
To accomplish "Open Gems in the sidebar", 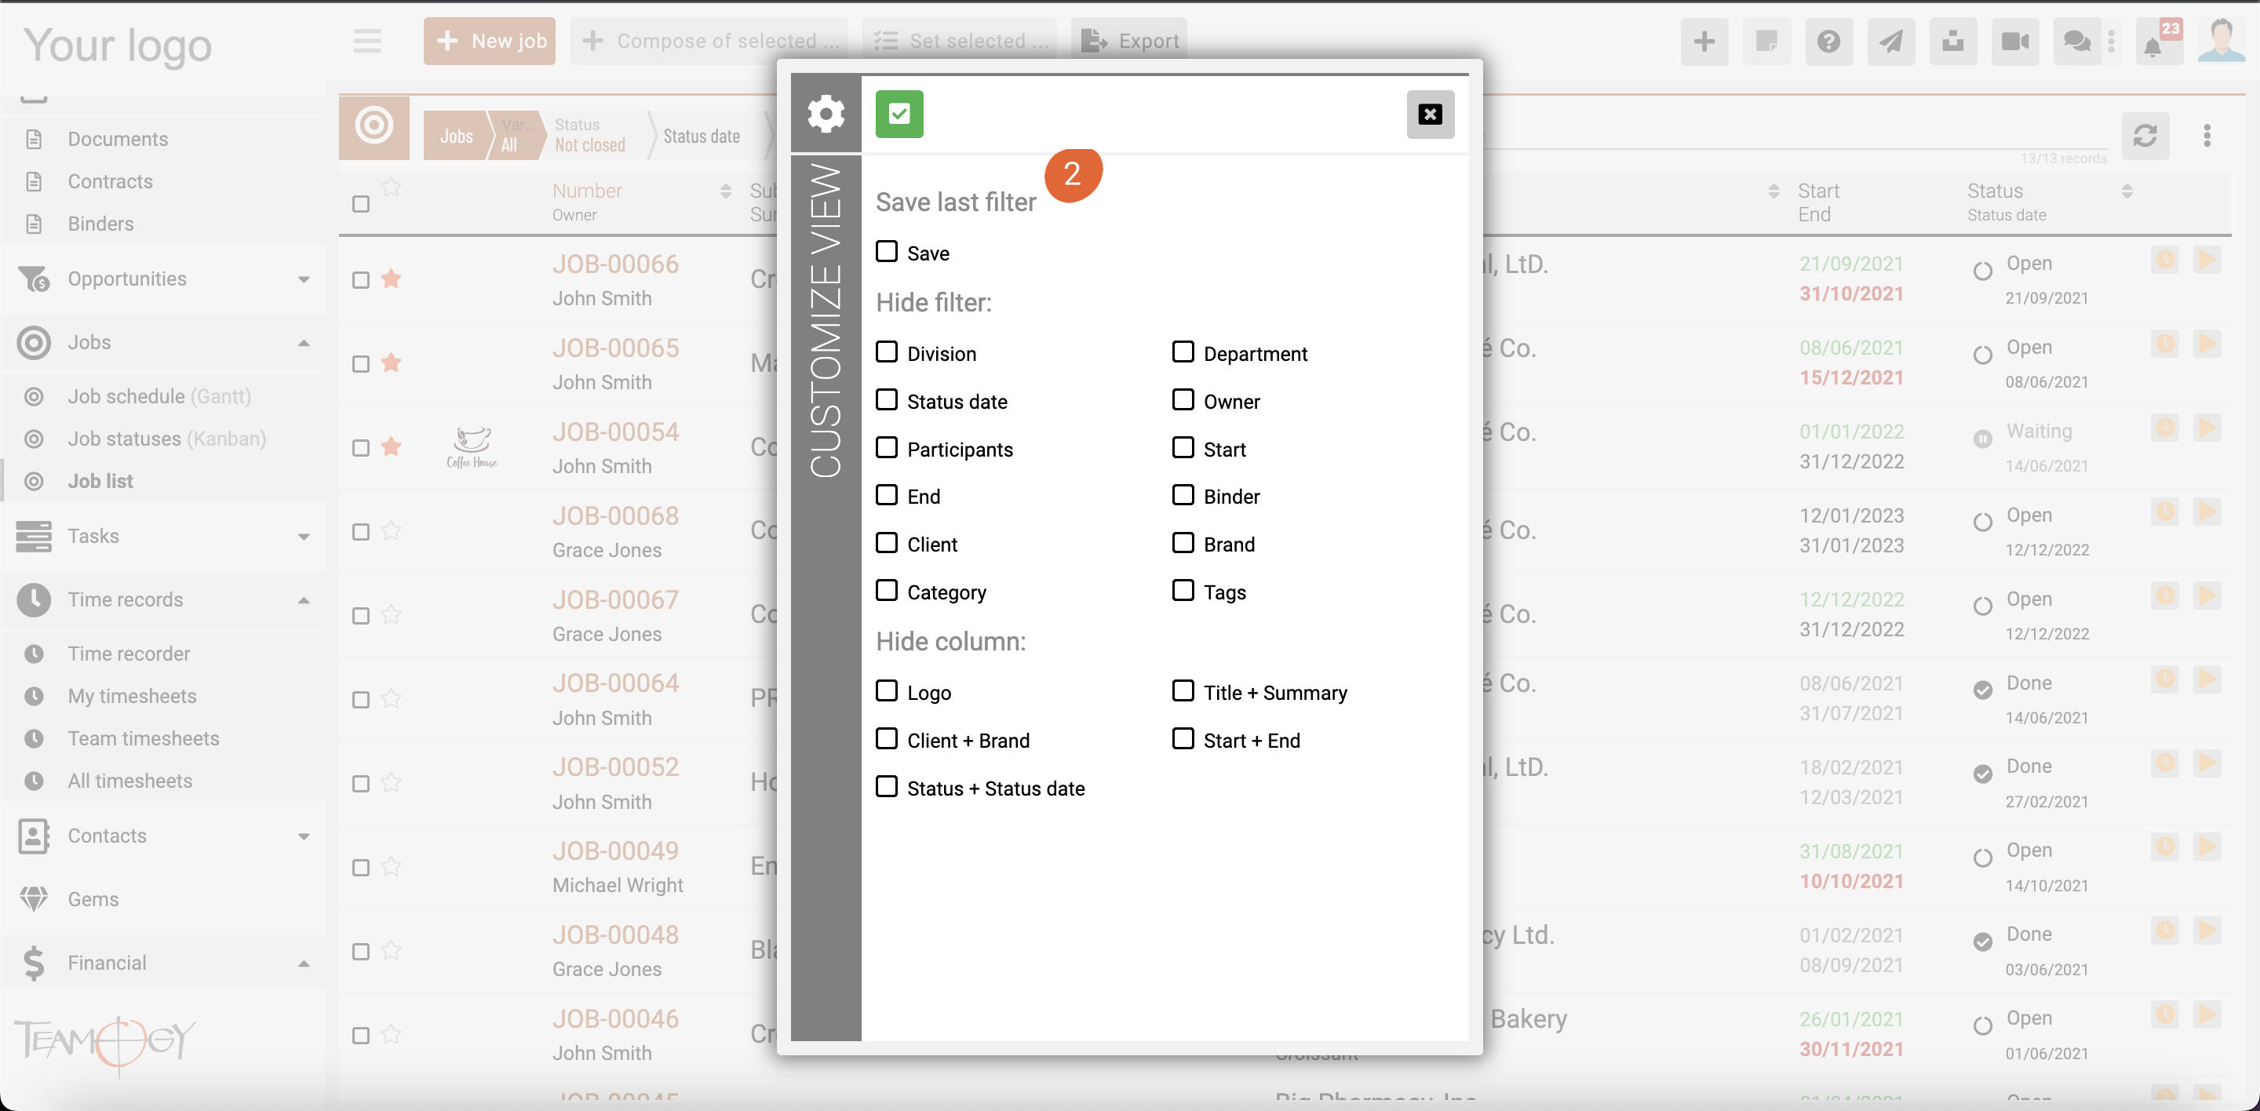I will pyautogui.click(x=93, y=899).
